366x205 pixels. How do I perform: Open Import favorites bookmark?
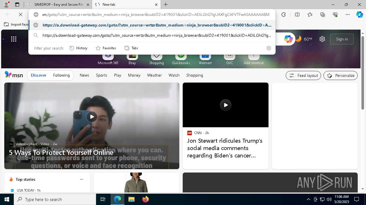coord(16,24)
